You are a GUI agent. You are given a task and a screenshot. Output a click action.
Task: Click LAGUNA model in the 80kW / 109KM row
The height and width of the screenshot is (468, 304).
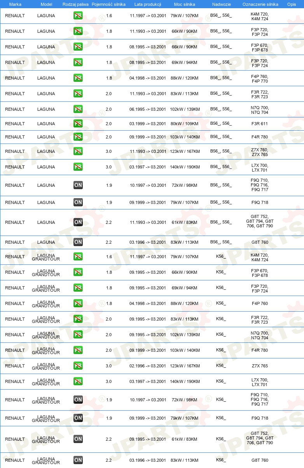pyautogui.click(x=46, y=124)
